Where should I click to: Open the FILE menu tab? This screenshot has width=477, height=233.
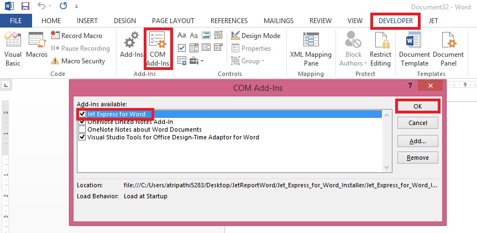[16, 21]
